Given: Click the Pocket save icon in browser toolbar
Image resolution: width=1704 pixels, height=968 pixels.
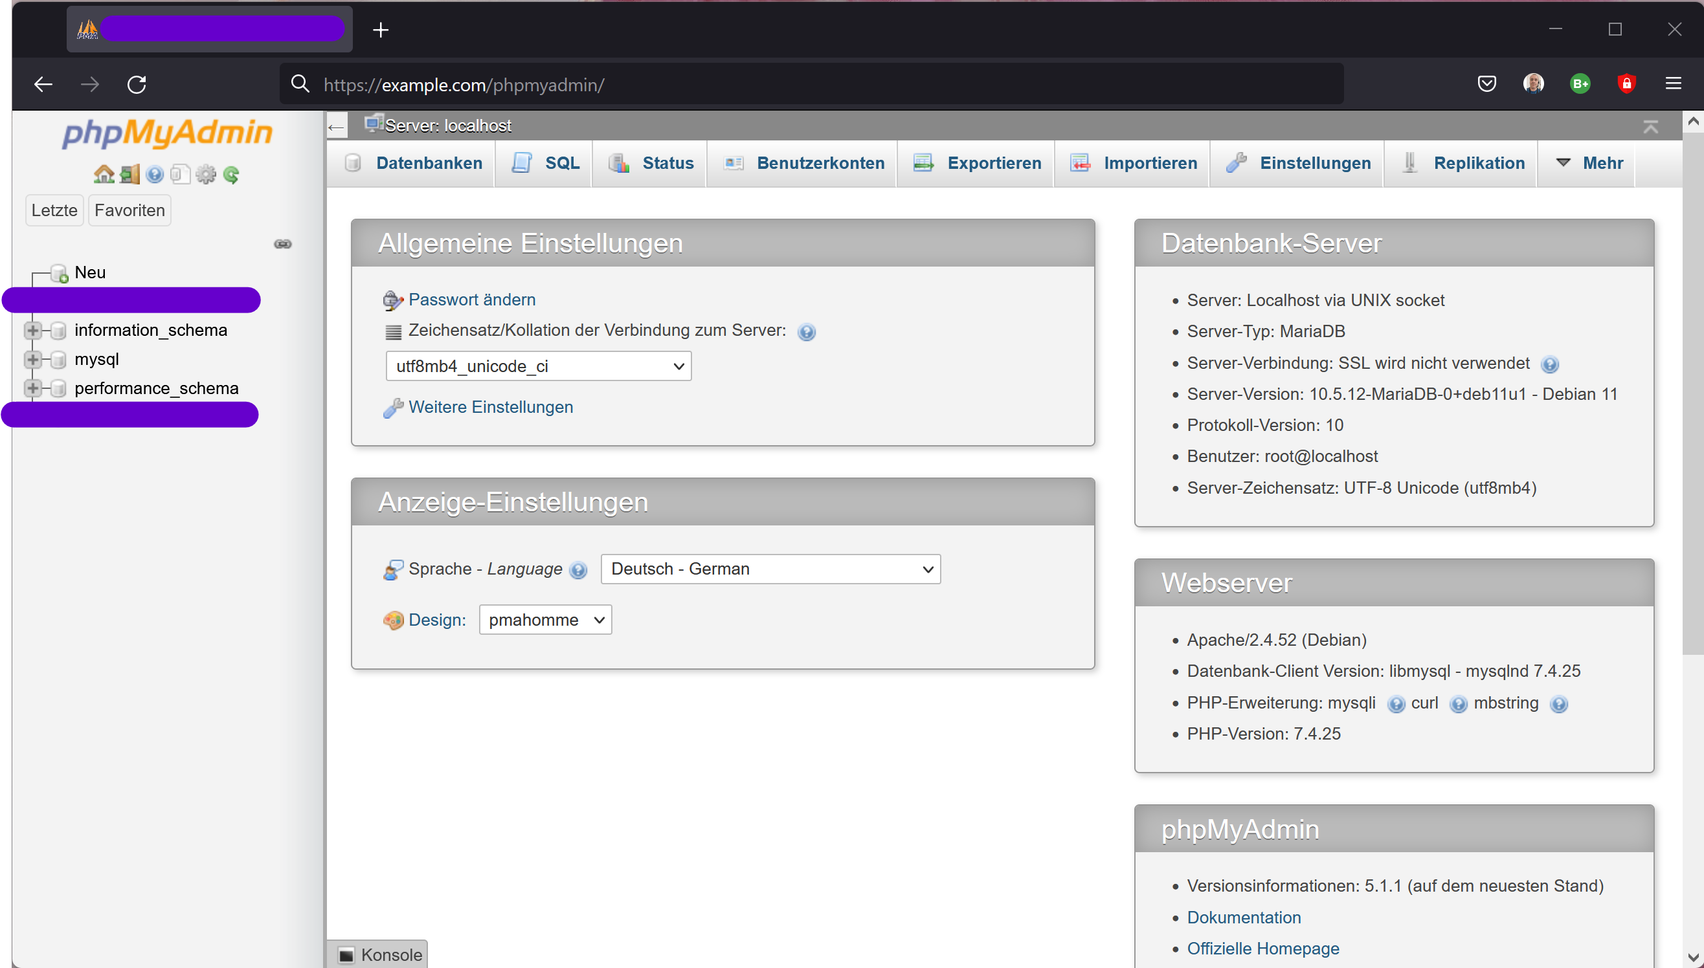Looking at the screenshot, I should [1486, 83].
